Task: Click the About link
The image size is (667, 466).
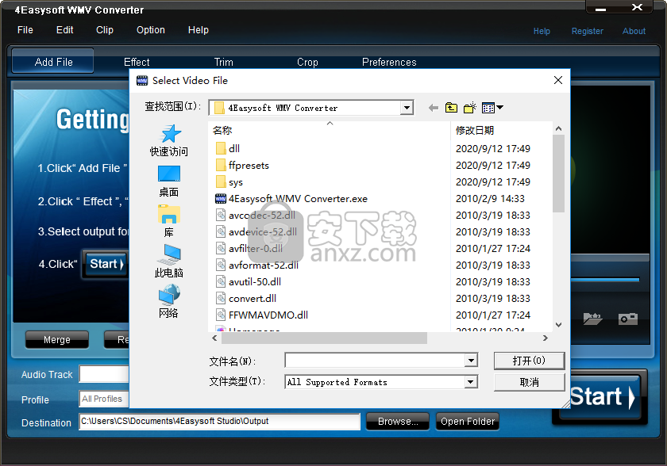Action: [634, 31]
